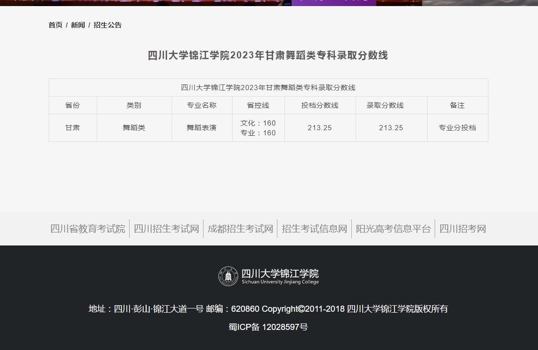Screen dimensions: 538x350
Task: Click the 213.25 value under 录取分数线
Action: 391,127
